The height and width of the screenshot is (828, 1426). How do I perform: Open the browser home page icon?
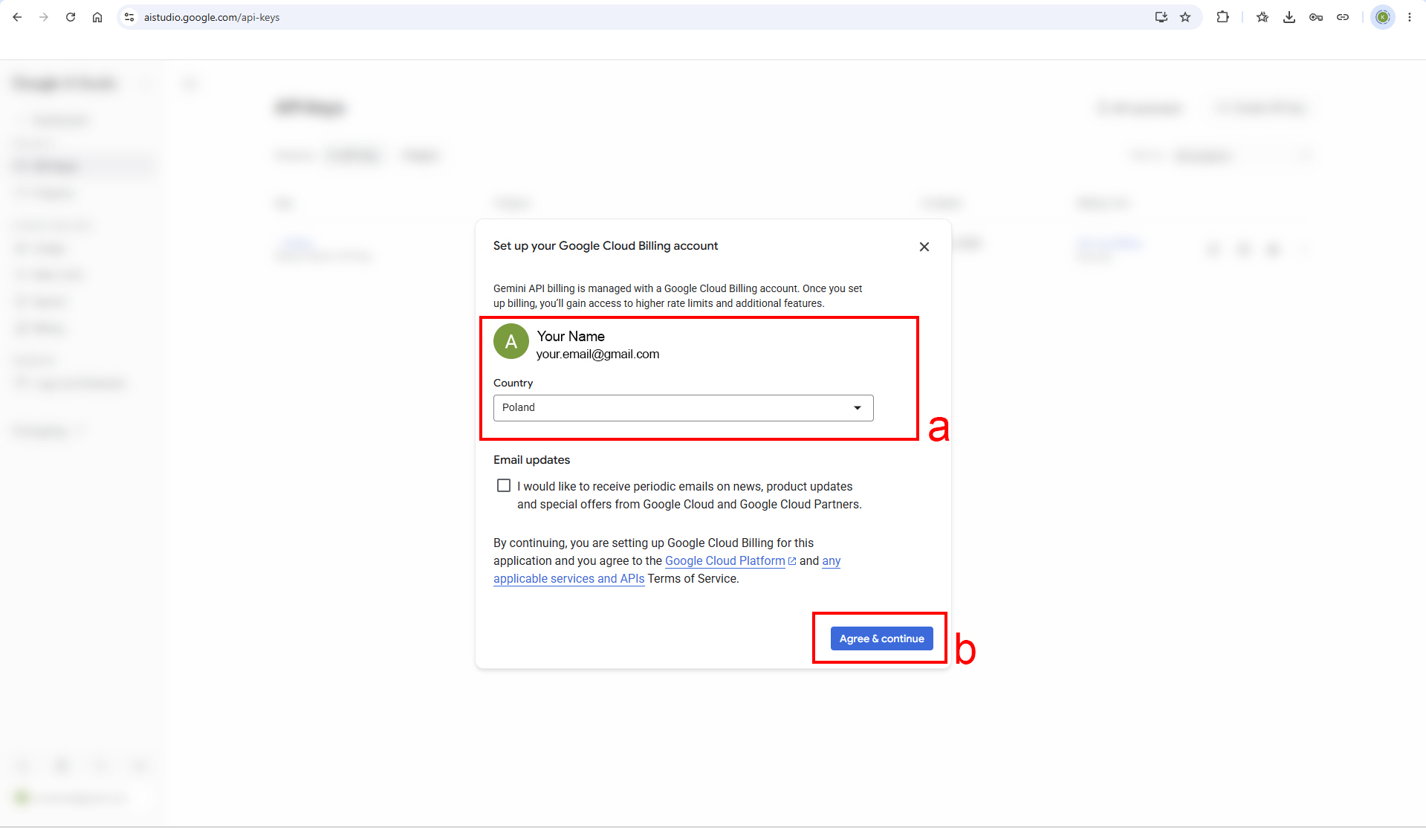[97, 17]
